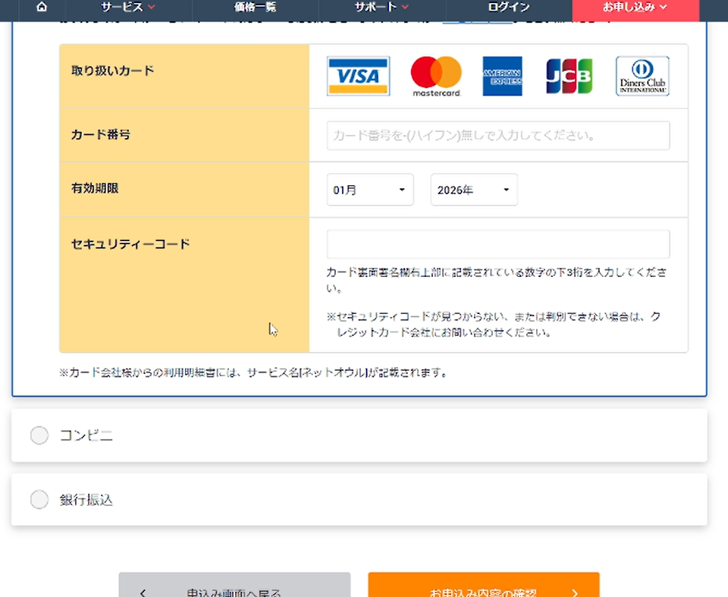The width and height of the screenshot is (728, 597).
Task: Click the セキュリティーコード row label
Action: 130,244
